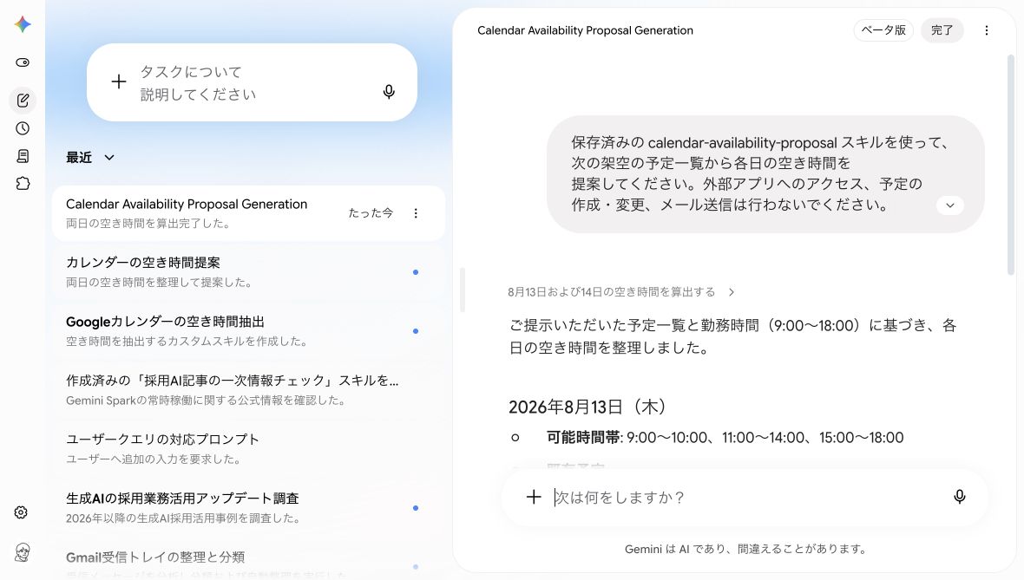
Task: Click the conversation vertical scrollbar
Action: (x=1011, y=165)
